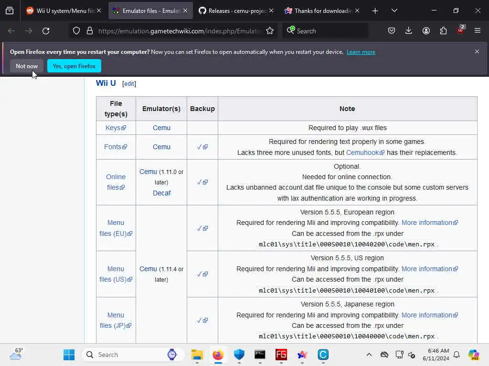This screenshot has width=489, height=366.
Task: List all tabs dropdown arrow
Action: point(394,10)
